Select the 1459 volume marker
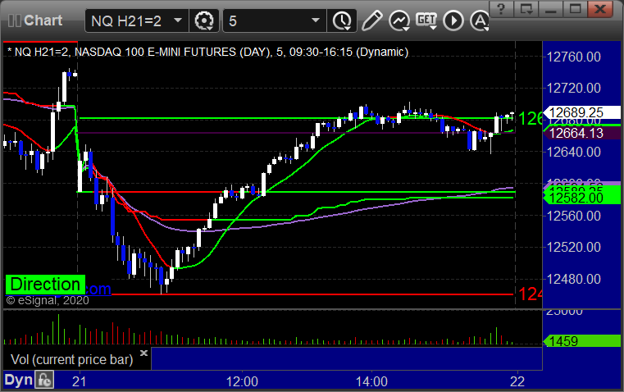This screenshot has width=624, height=392. tap(582, 341)
